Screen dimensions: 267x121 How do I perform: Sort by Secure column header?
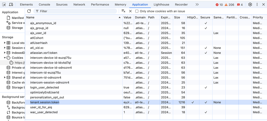(206, 17)
